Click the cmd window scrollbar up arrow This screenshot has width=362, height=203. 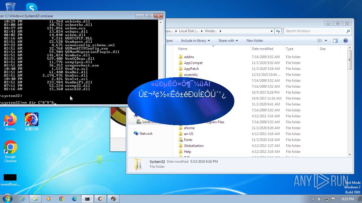point(161,22)
